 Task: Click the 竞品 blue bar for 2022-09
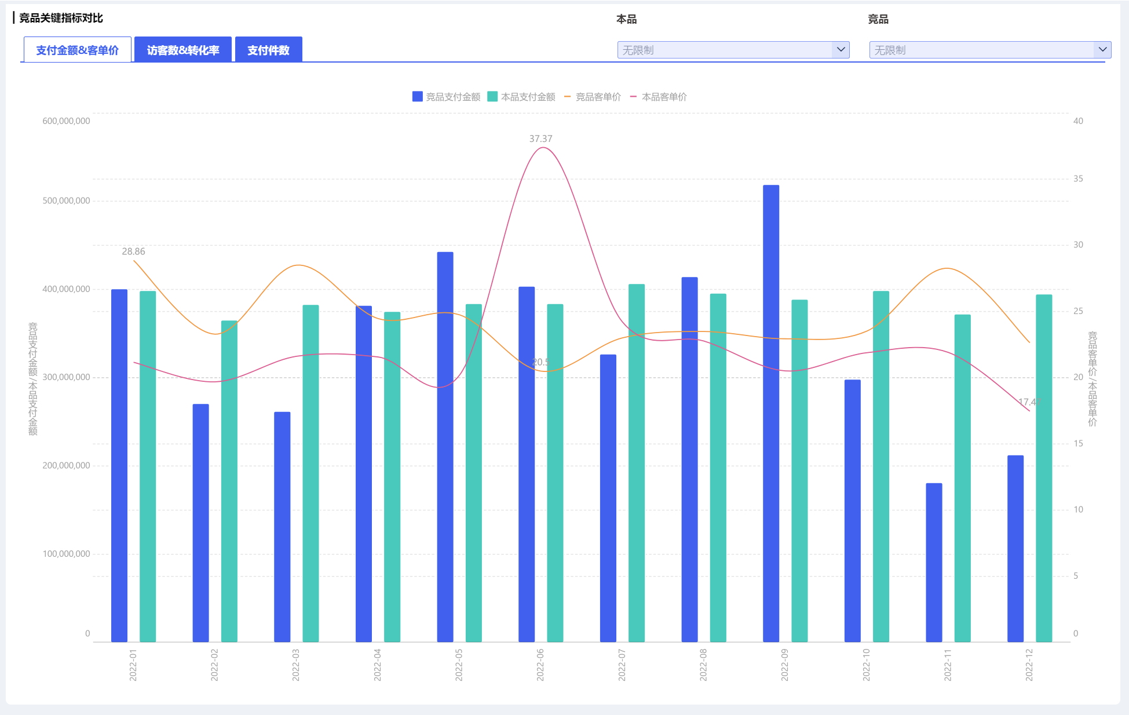pyautogui.click(x=771, y=414)
